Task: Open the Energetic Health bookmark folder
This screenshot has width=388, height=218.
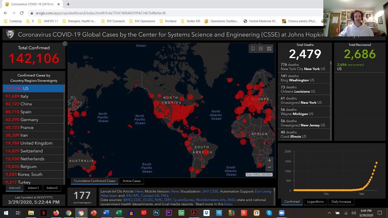Action: point(79,21)
